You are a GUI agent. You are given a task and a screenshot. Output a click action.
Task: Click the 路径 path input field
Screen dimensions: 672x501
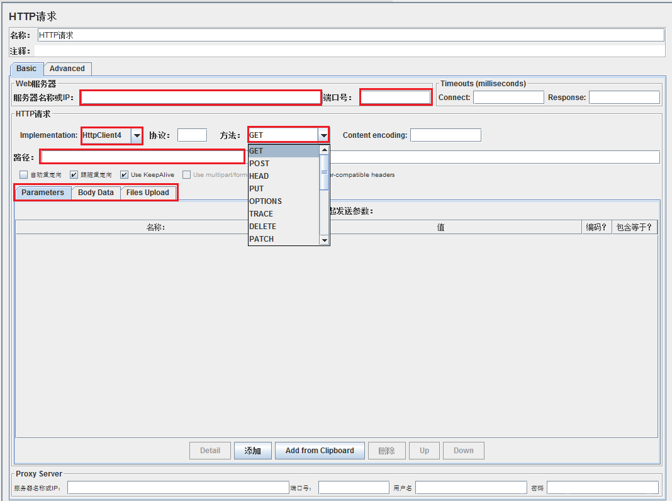tap(143, 157)
